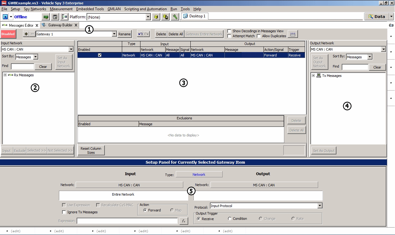395x235 pixels.
Task: Open the Protocol dropdown
Action: (x=320, y=206)
